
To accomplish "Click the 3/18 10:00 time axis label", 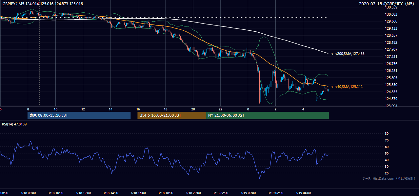I will 55,193.
